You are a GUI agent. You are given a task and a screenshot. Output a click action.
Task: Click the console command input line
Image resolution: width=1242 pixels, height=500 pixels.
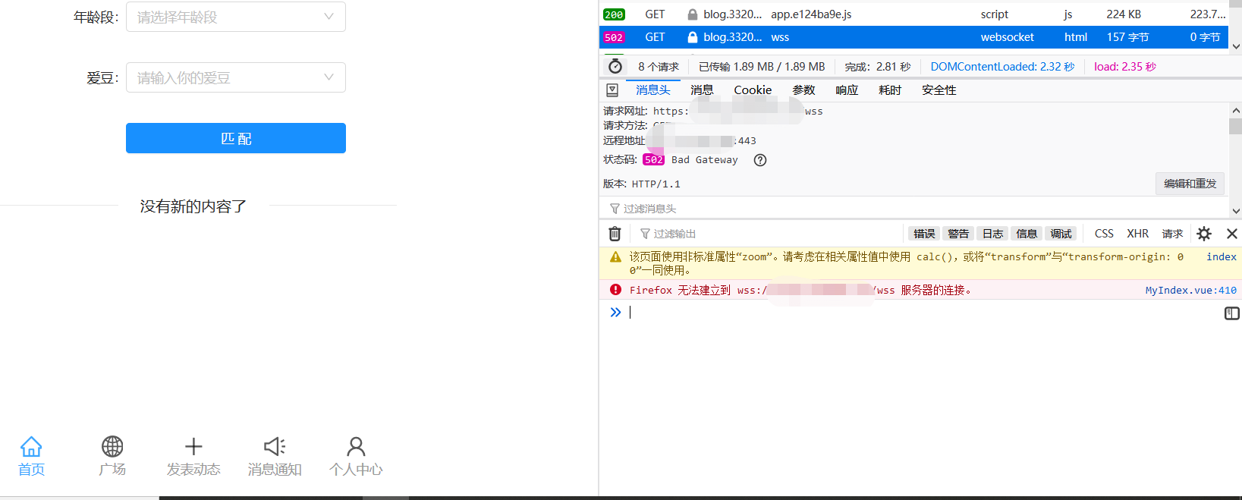[922, 312]
